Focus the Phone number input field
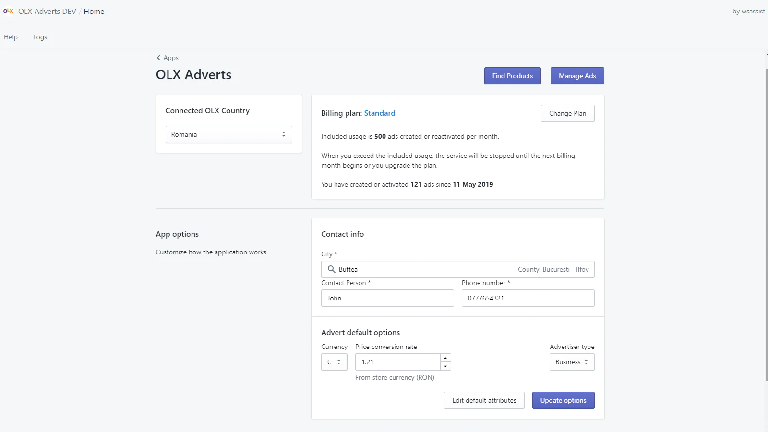The width and height of the screenshot is (768, 432). [x=528, y=298]
